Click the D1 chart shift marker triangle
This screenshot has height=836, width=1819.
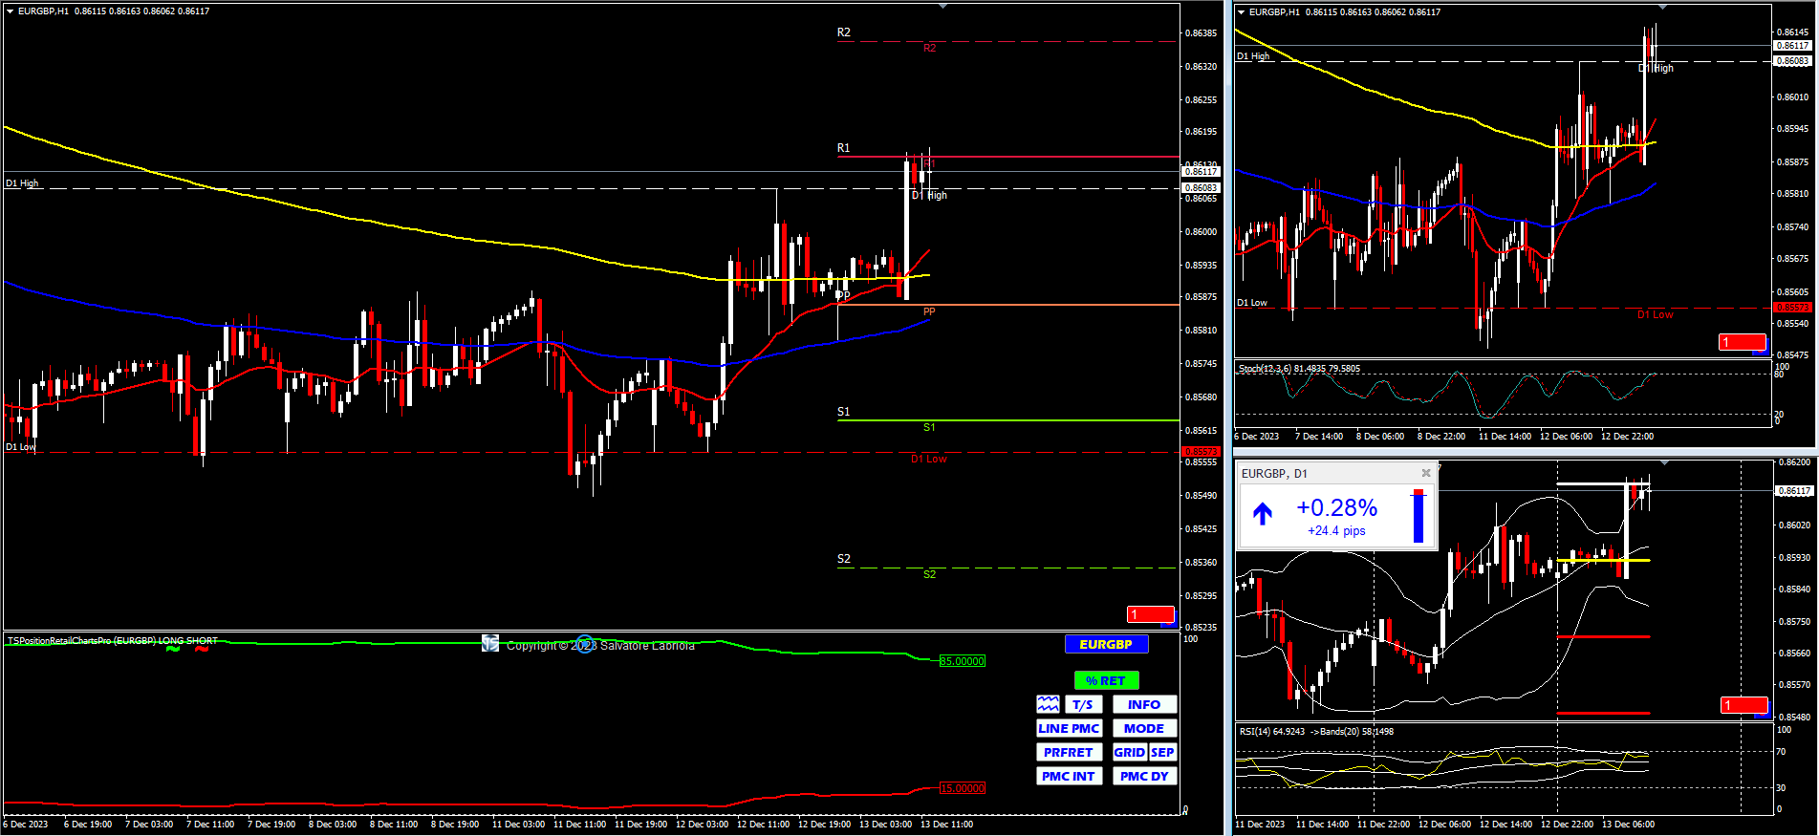point(1664,462)
